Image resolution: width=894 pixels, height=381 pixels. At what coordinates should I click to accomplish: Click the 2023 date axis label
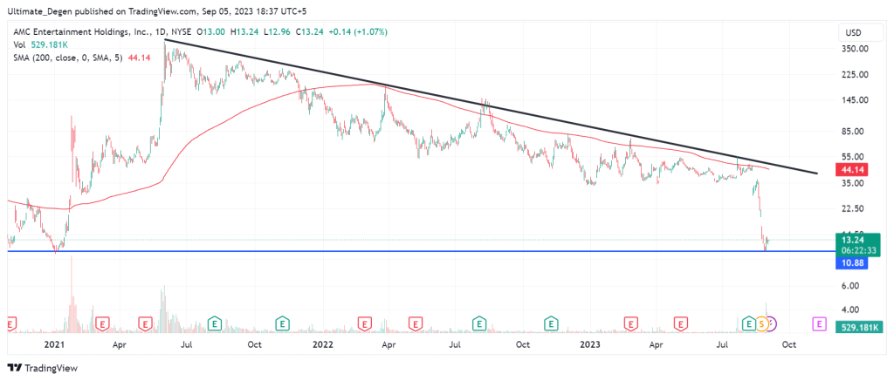(x=589, y=344)
